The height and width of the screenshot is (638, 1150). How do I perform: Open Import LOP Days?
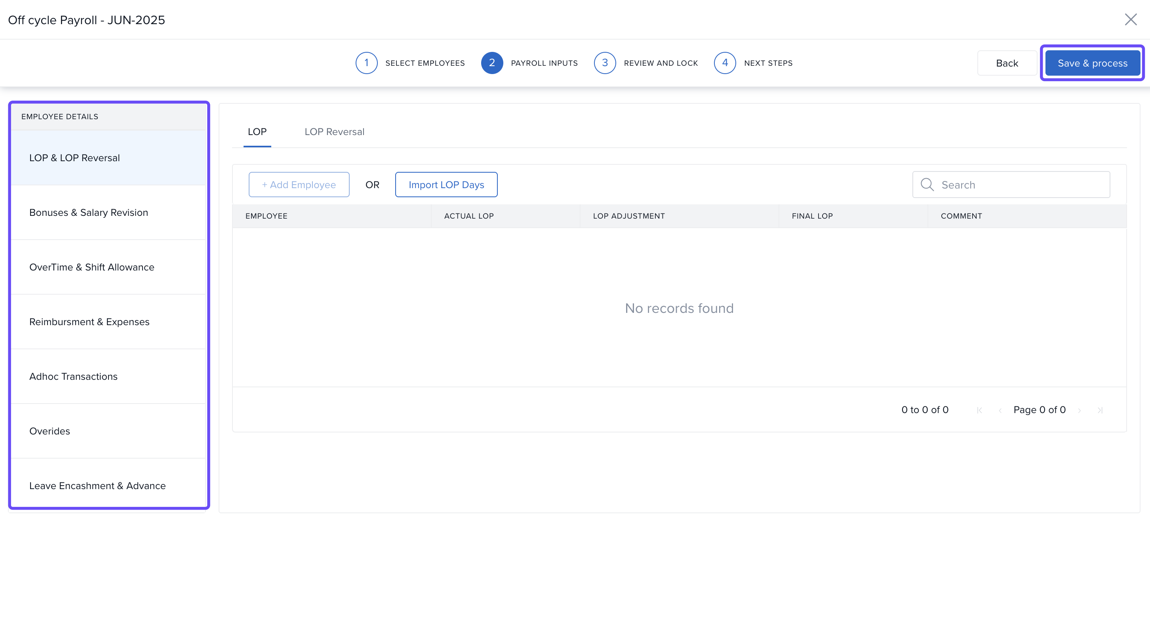pos(446,185)
